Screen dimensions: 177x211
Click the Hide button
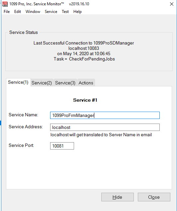click(118, 197)
